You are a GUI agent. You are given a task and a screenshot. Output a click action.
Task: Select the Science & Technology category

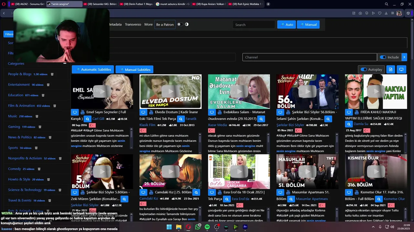25,190
